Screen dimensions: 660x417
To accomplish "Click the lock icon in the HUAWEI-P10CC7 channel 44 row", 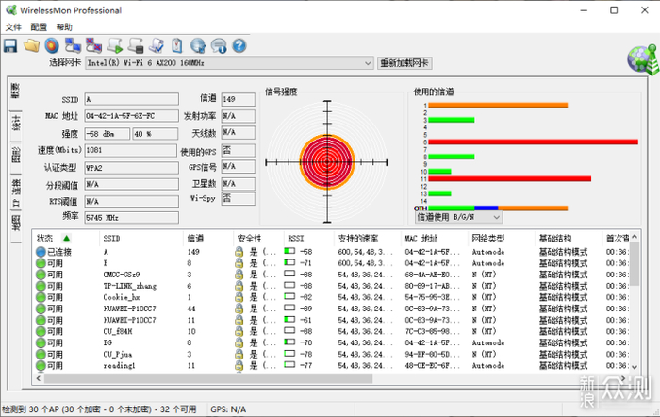I will [x=239, y=309].
